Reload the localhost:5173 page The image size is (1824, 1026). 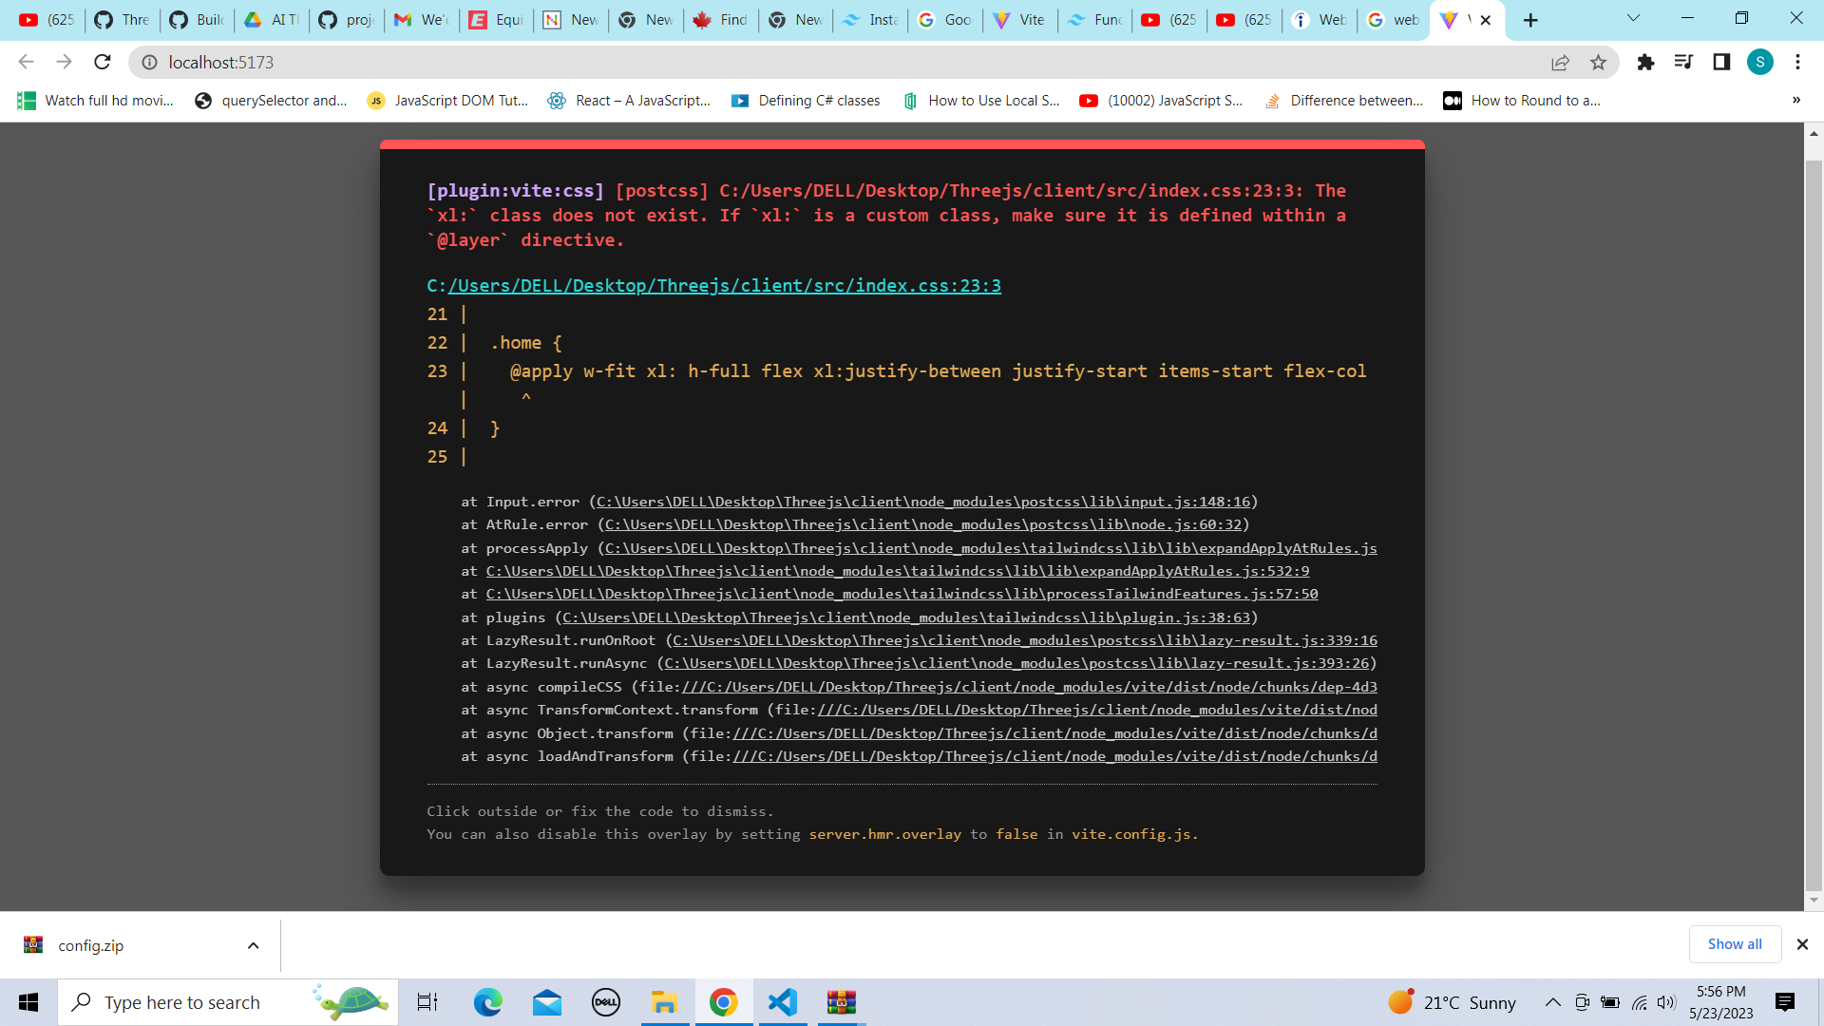tap(102, 62)
